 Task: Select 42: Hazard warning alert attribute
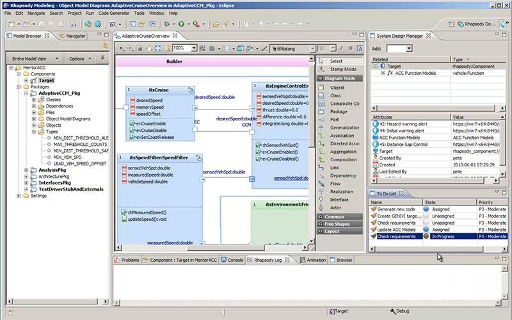403,124
